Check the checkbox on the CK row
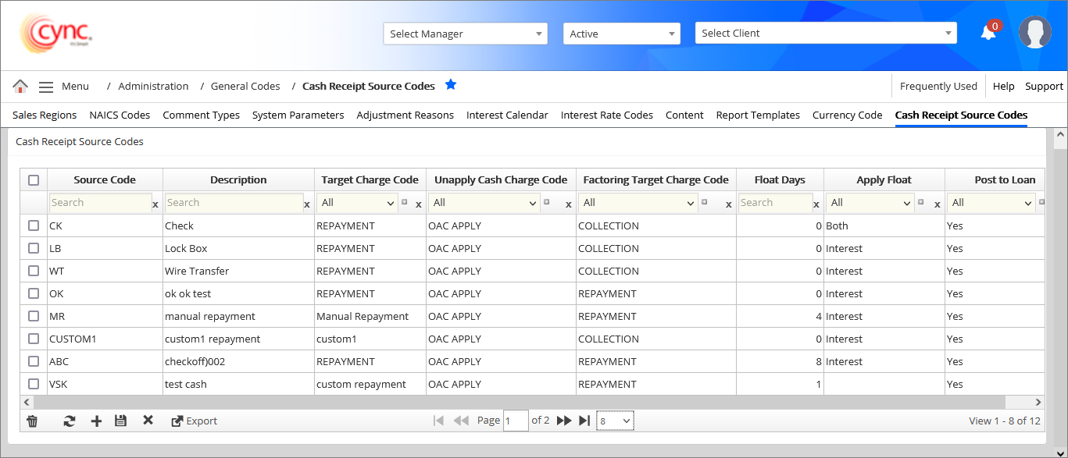This screenshot has width=1068, height=458. click(x=34, y=225)
